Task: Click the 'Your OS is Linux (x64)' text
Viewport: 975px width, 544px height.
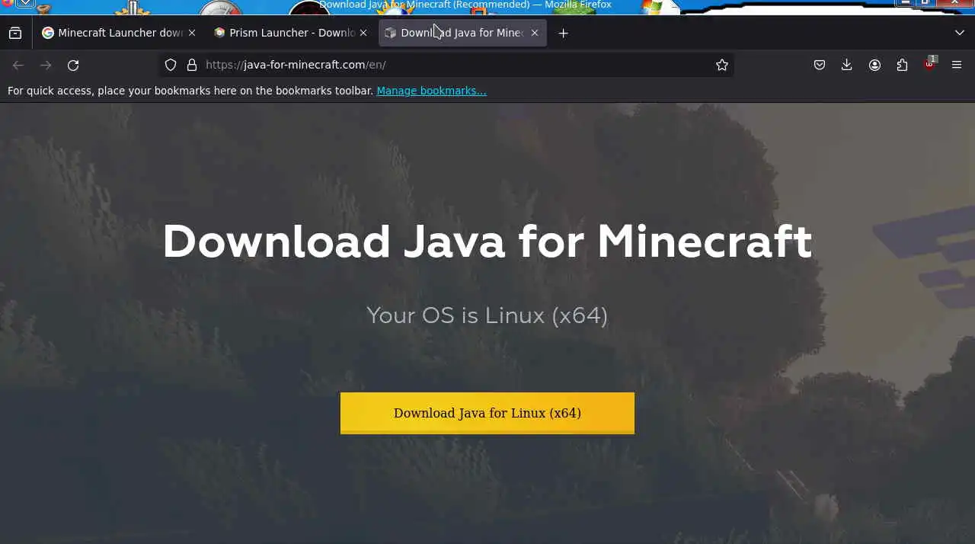Action: 487,315
